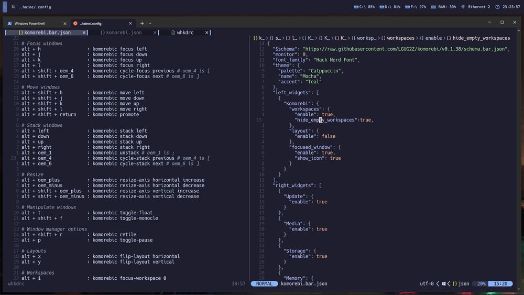524x295 pixels.
Task: Click scroll-up arrow of terminal scrollbar
Action: pos(519,30)
